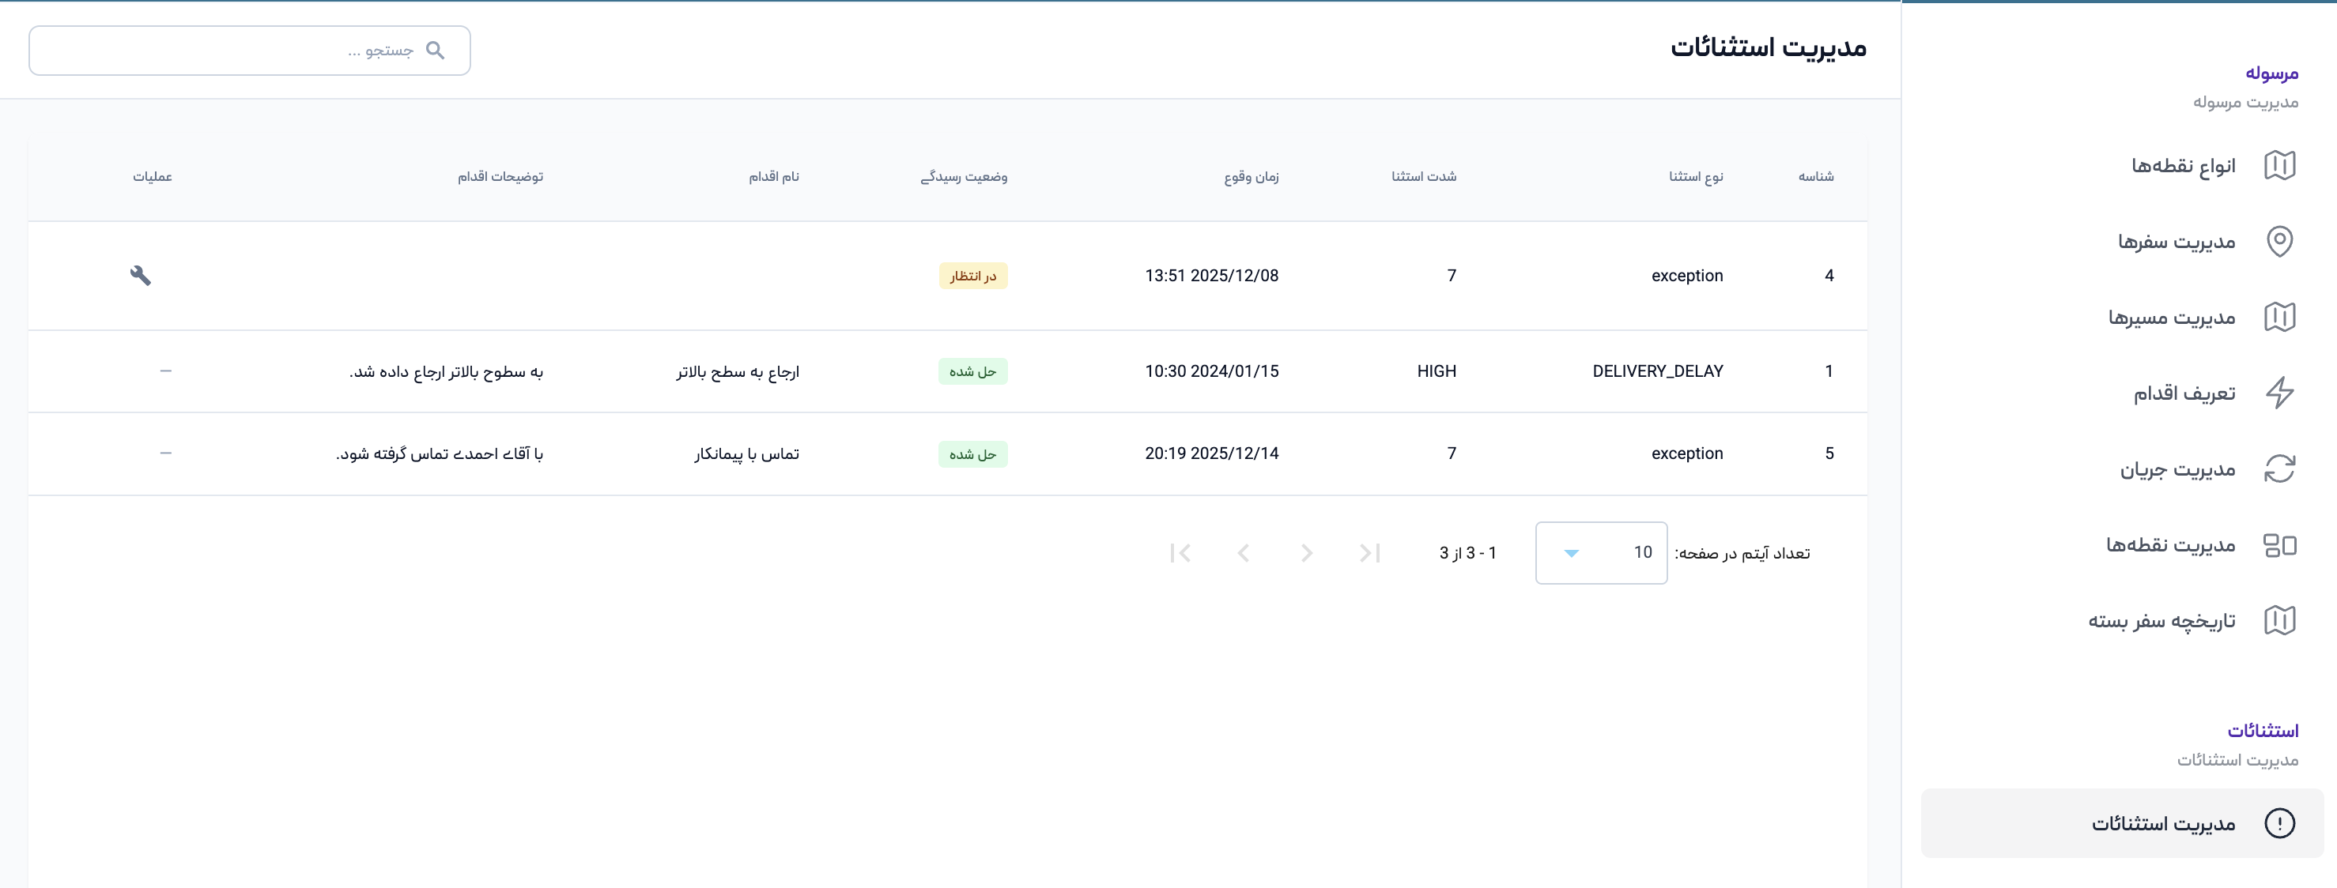
Task: Open مدیریت مسیرها from the sidebar
Action: [x=2171, y=318]
